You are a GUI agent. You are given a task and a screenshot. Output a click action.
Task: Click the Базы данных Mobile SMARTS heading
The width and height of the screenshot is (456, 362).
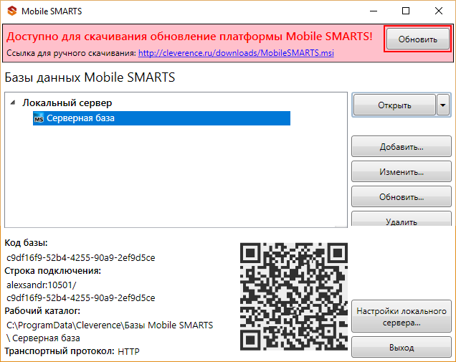tap(90, 77)
